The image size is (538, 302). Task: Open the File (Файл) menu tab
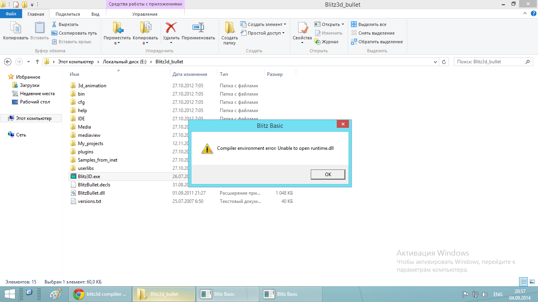pos(11,14)
